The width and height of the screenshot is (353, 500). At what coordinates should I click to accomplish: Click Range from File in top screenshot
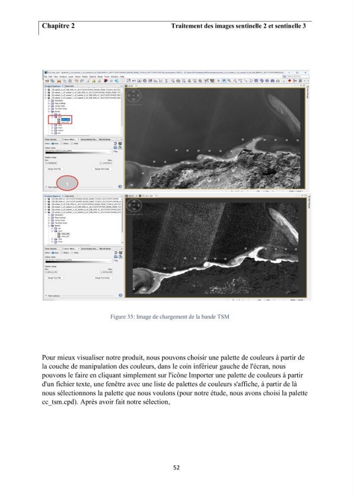pos(54,169)
